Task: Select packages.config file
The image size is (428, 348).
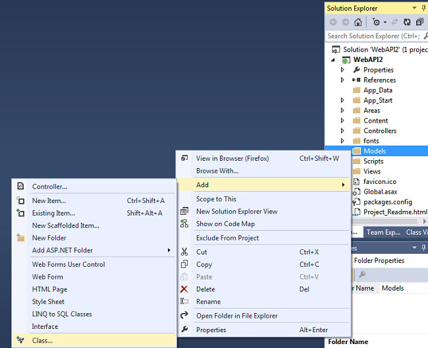Action: tap(388, 202)
